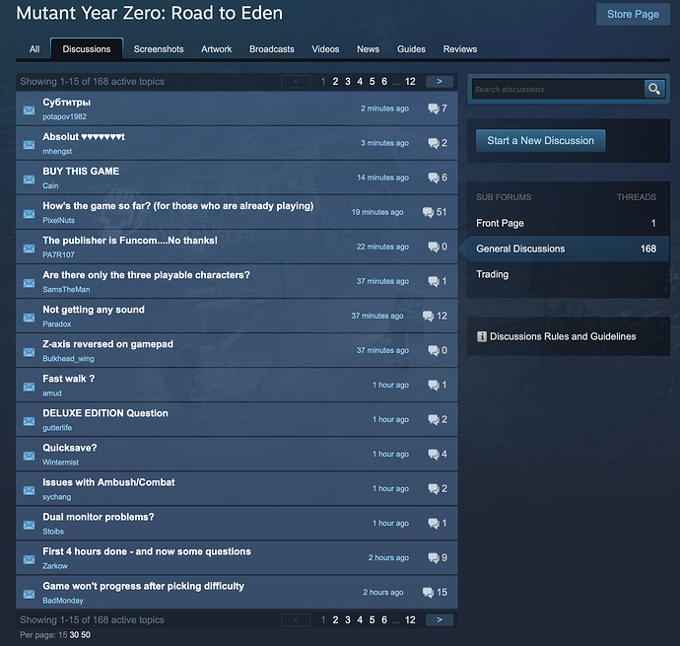Click author name 'PixelNuts'

pyautogui.click(x=58, y=221)
